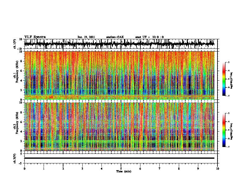245x189 pixels.
Task: Click the ch.1 voltage waveform trace
Action: (x=119, y=44)
